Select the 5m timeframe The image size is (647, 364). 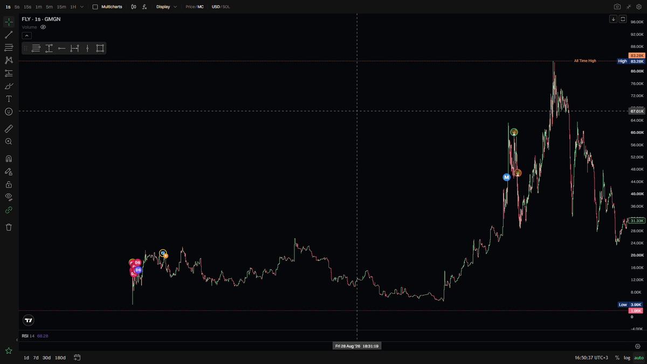pos(50,7)
